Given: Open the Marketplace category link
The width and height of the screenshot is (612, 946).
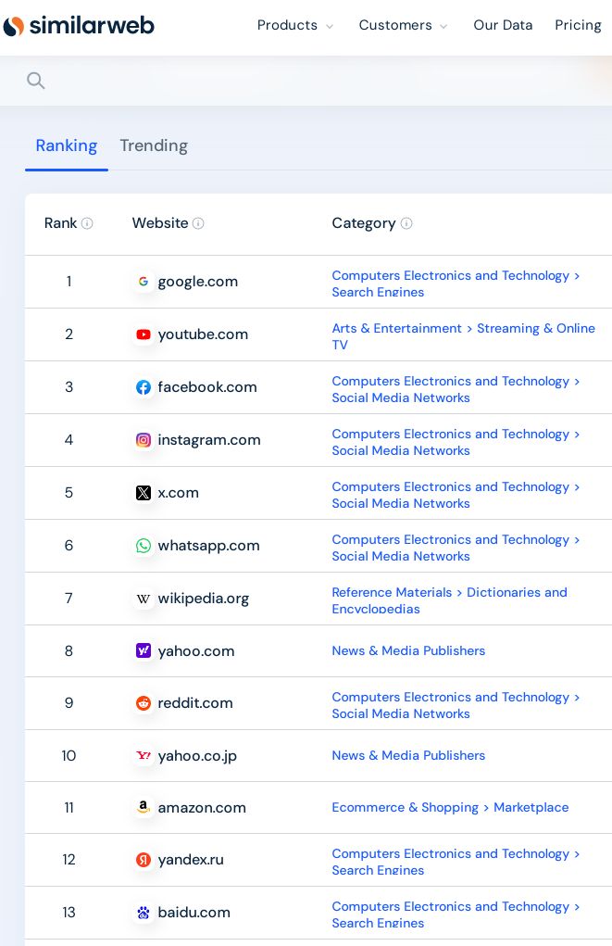Looking at the screenshot, I should (531, 807).
